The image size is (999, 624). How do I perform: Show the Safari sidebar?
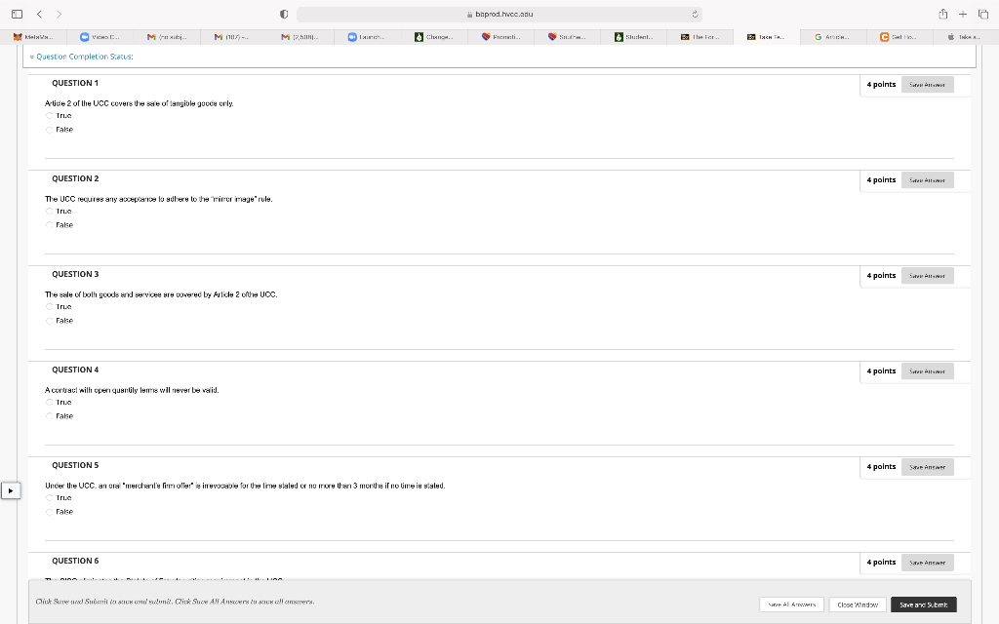click(18, 14)
